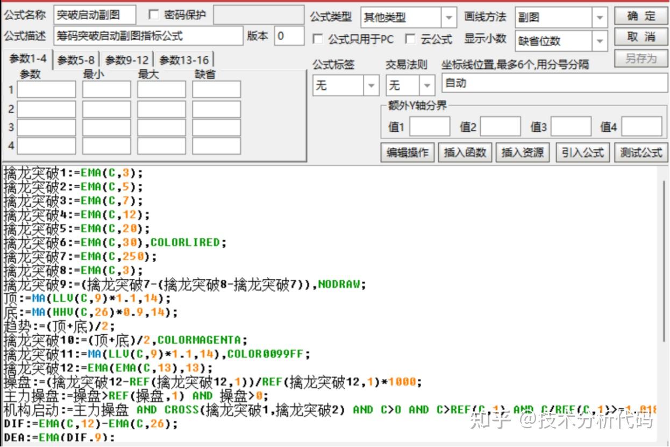The height and width of the screenshot is (447, 670).
Task: Click code line 擒龙突破9 with NODRAW
Action: [x=184, y=284]
